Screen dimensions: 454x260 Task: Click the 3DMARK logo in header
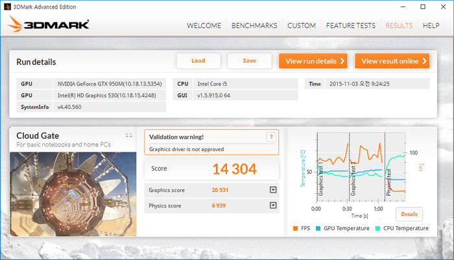click(x=47, y=25)
